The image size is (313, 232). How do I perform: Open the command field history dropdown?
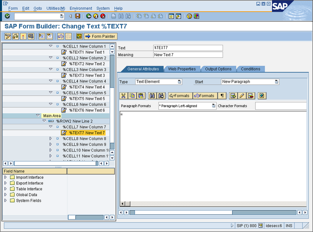click(x=62, y=17)
